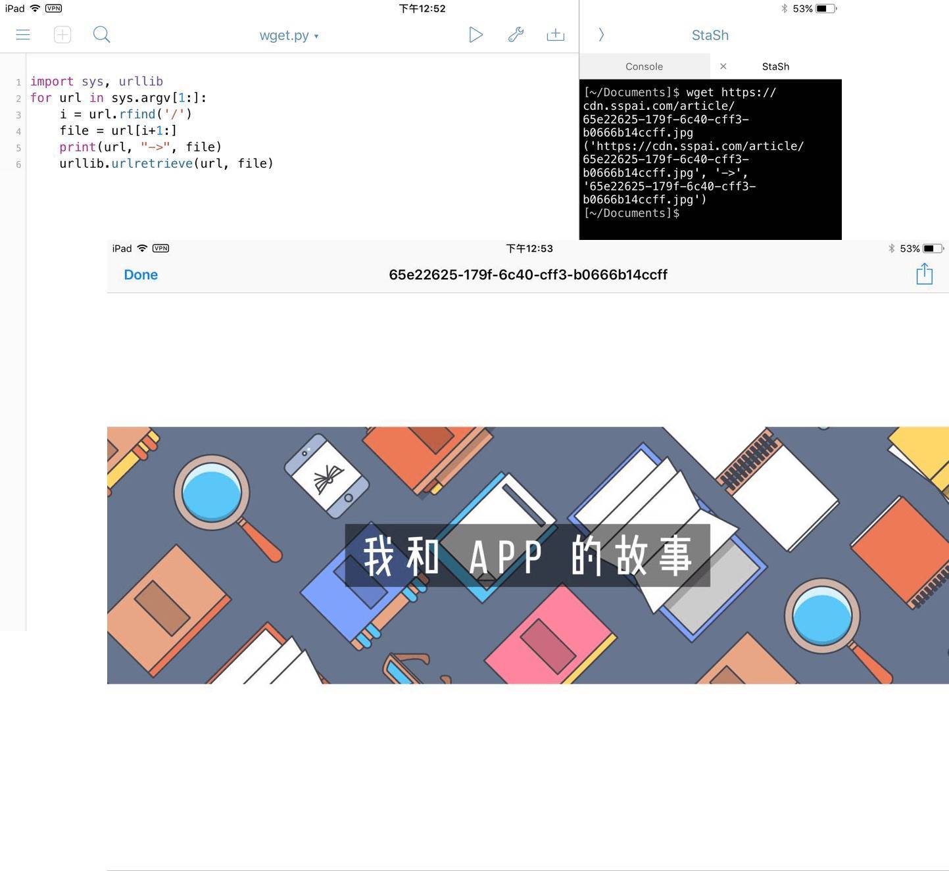Close the StaSh tab

click(x=723, y=66)
